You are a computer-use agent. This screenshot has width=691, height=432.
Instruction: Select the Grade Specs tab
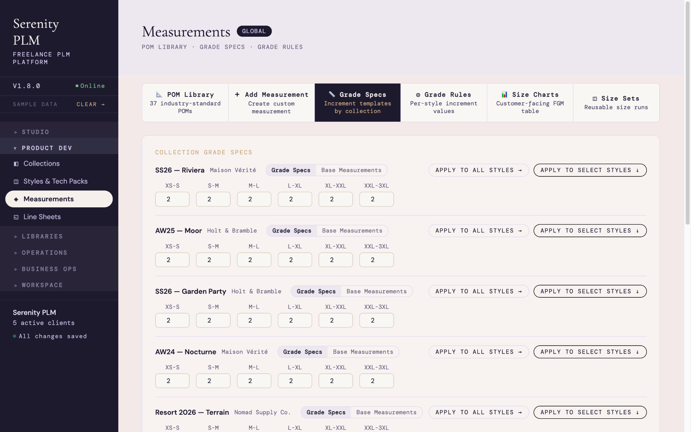click(x=358, y=103)
